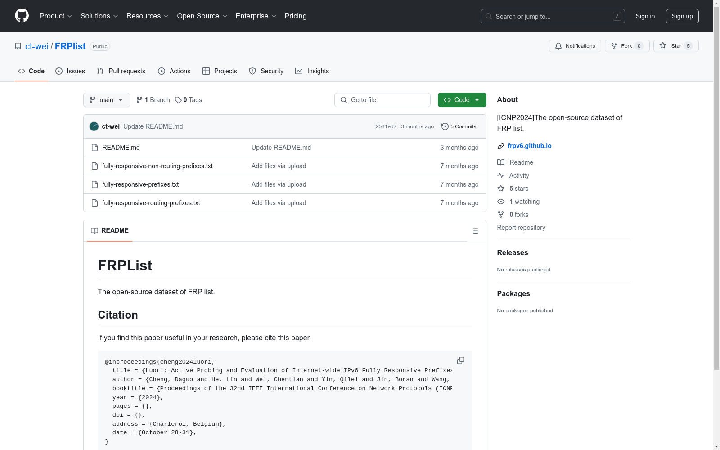The height and width of the screenshot is (450, 720).
Task: Open README.md file
Action: 121,148
